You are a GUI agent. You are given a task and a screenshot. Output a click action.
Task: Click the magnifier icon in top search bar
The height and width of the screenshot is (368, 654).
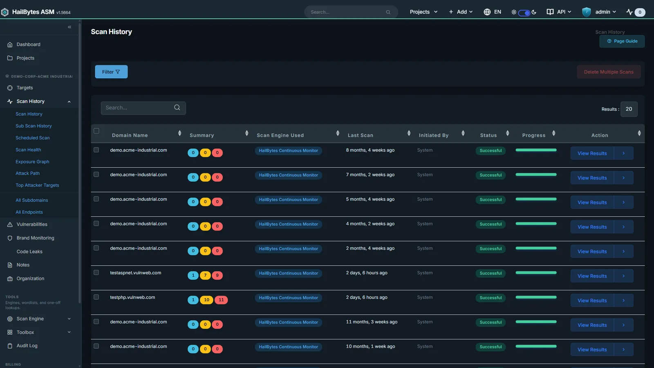pyautogui.click(x=388, y=12)
